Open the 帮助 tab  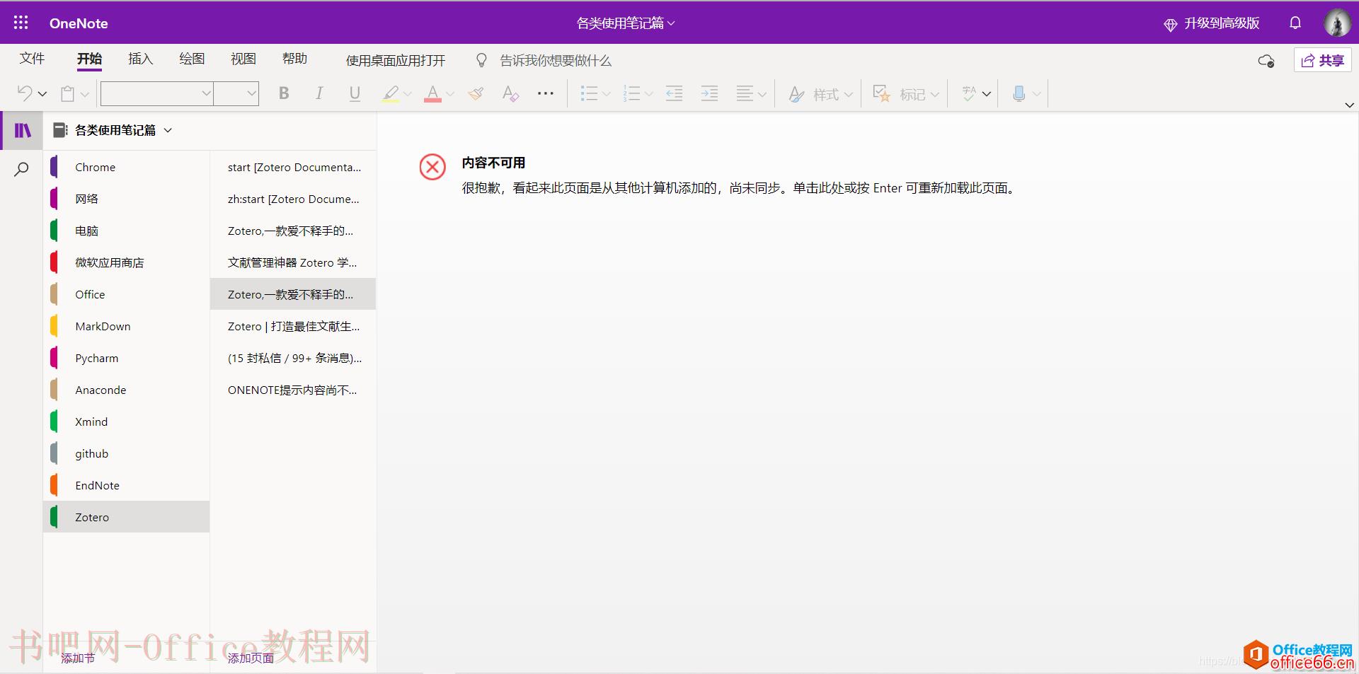click(294, 59)
